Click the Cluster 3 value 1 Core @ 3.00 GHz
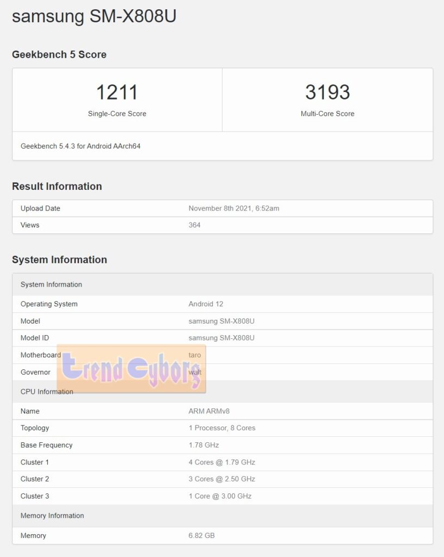444x557 pixels. point(220,496)
